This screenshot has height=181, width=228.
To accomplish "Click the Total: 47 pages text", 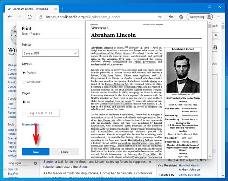I will [31, 34].
